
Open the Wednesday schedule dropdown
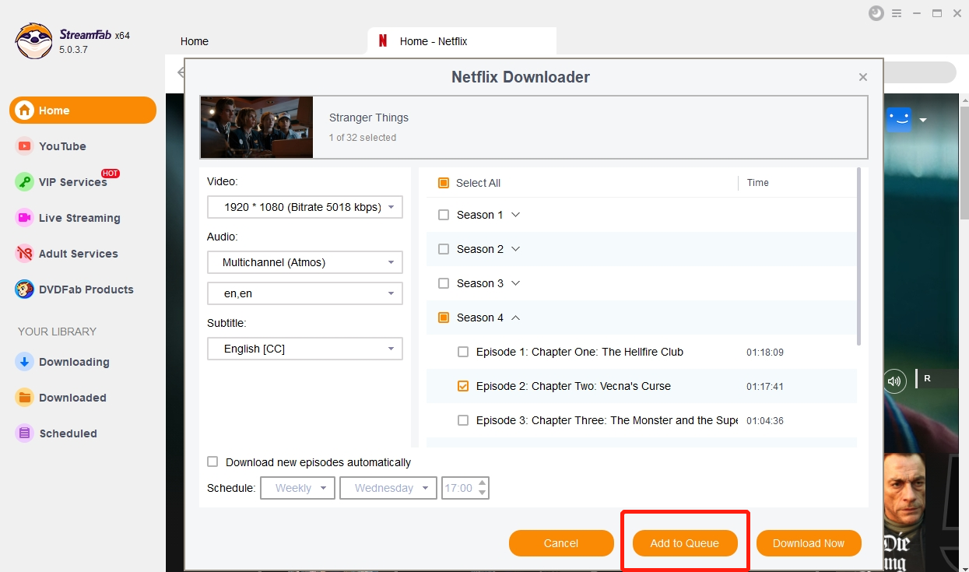[388, 488]
